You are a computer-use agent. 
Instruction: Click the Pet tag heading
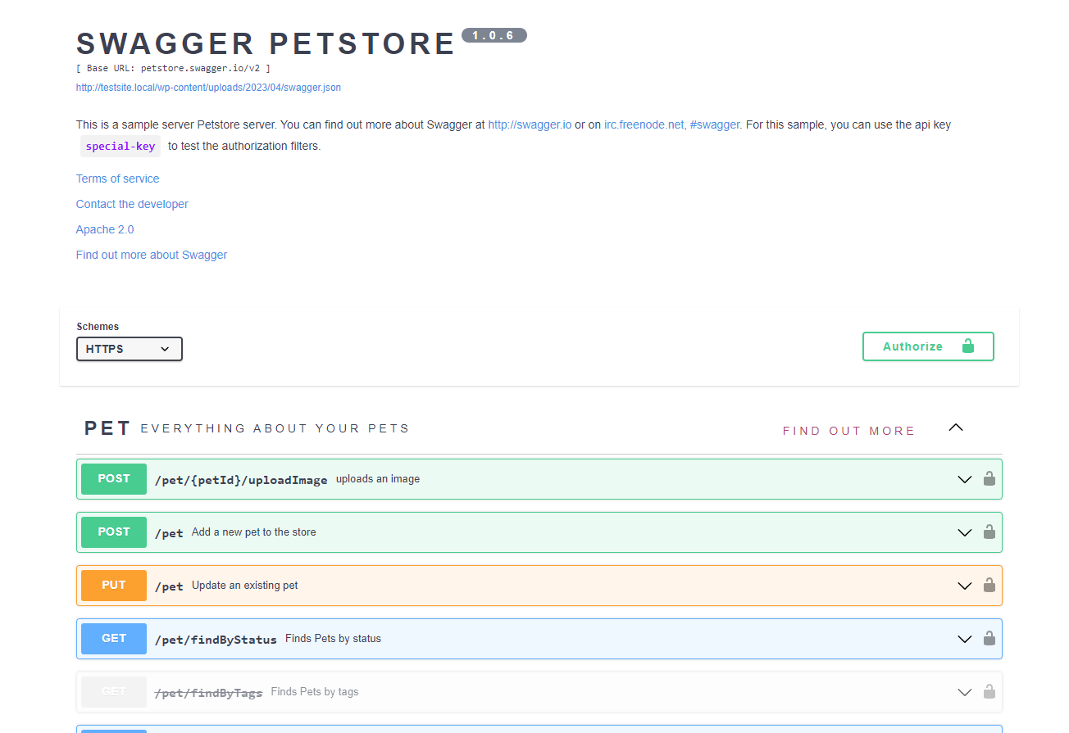pos(107,428)
